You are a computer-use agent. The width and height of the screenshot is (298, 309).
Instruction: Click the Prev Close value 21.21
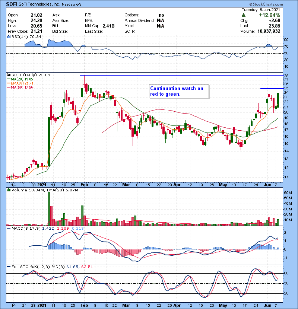point(37,31)
